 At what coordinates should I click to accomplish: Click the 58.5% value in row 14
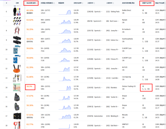click(x=29, y=86)
